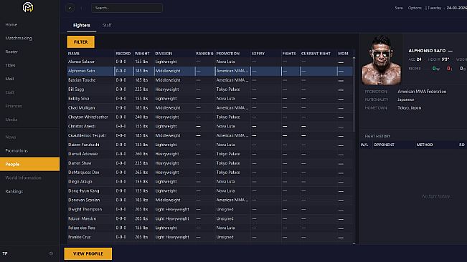
Task: Open the Roster section
Action: (11, 52)
